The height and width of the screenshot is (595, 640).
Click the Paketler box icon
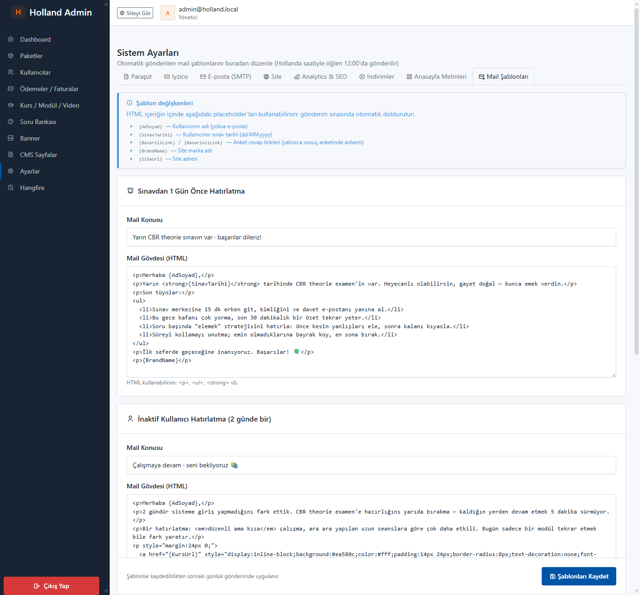coord(11,56)
